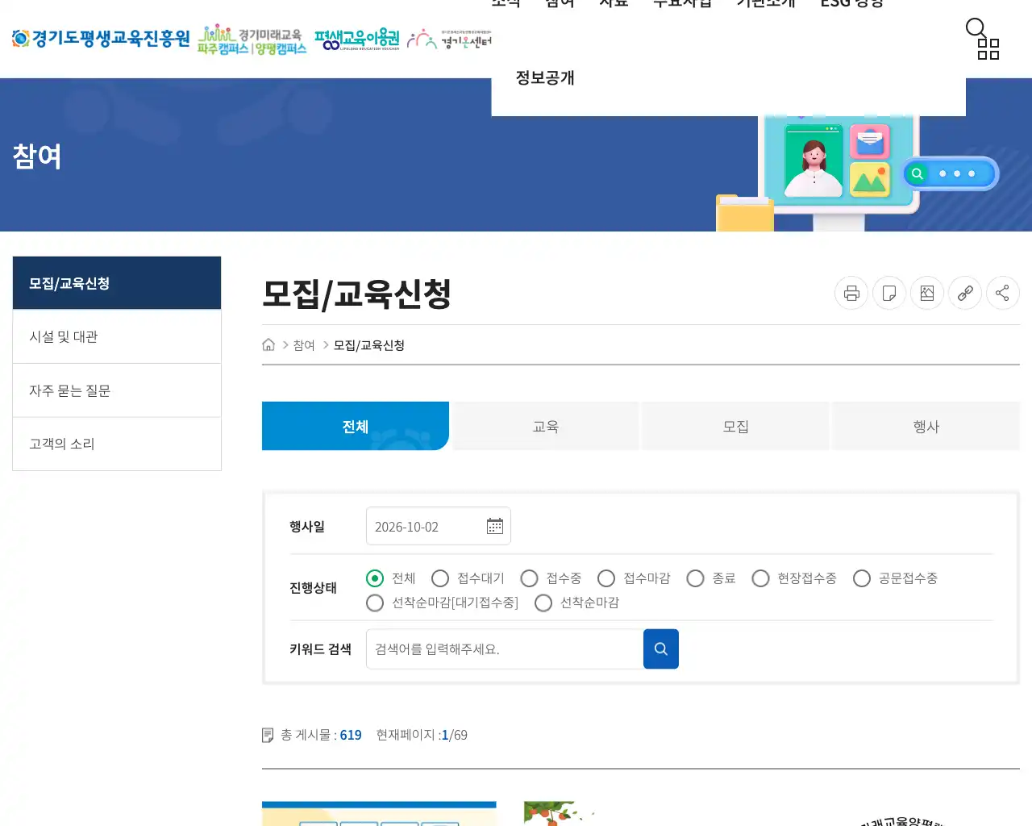Click the 모집/교육신청 breadcrumb link
This screenshot has width=1032, height=826.
[x=369, y=345]
